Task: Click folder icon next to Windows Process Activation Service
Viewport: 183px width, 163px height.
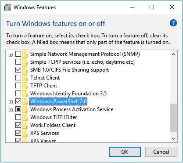Action: (x=25, y=109)
